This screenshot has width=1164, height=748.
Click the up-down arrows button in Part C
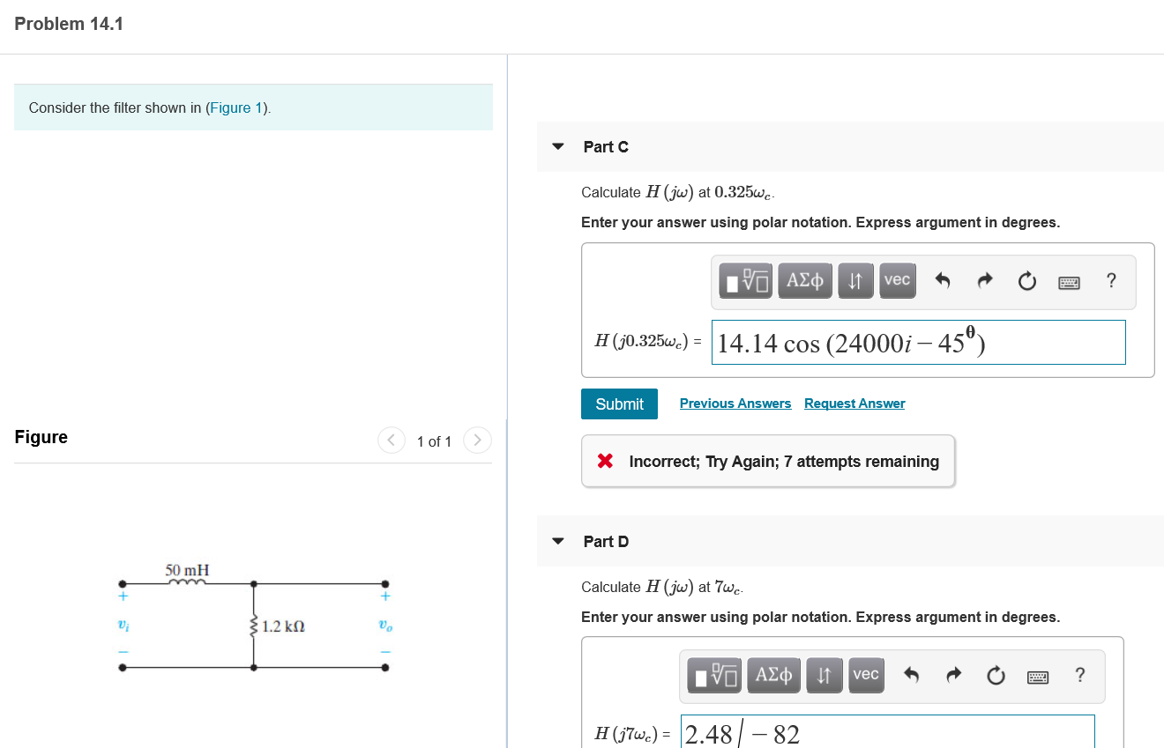(854, 281)
